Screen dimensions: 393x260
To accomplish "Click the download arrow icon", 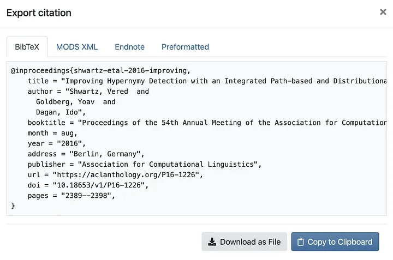I will (x=212, y=241).
